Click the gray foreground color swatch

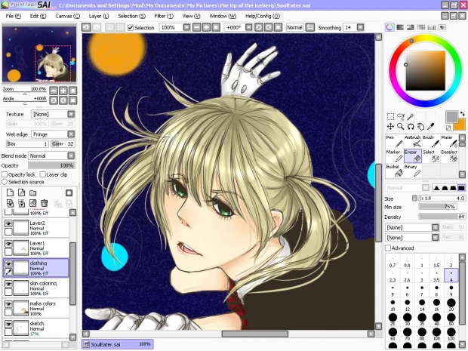451,116
